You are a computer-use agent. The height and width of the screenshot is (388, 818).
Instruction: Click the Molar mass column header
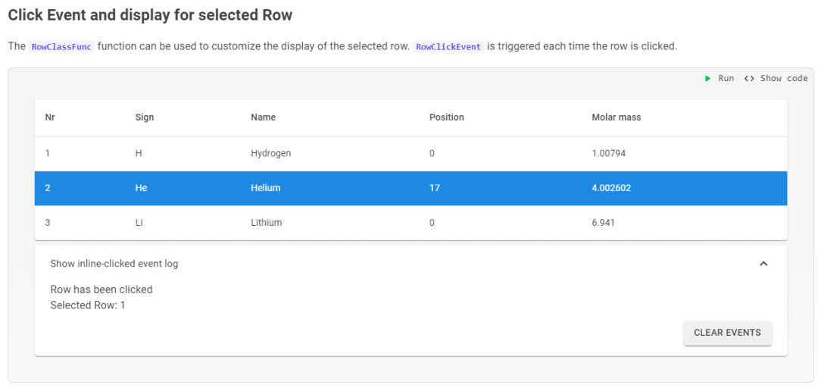tap(616, 117)
